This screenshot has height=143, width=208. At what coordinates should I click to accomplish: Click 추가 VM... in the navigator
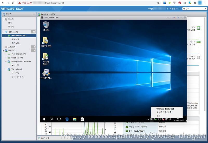(16, 43)
